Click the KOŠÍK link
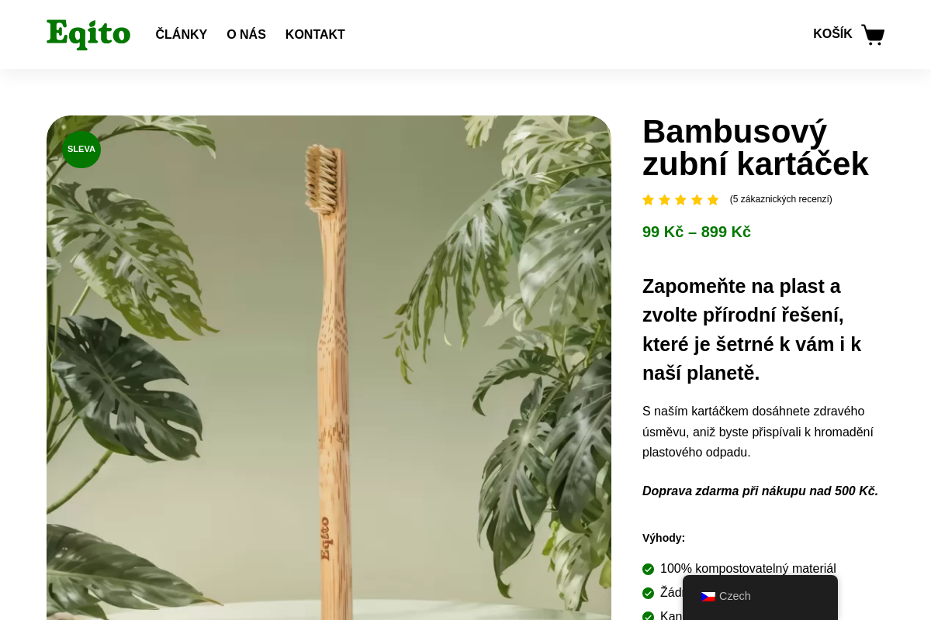 [x=832, y=34]
